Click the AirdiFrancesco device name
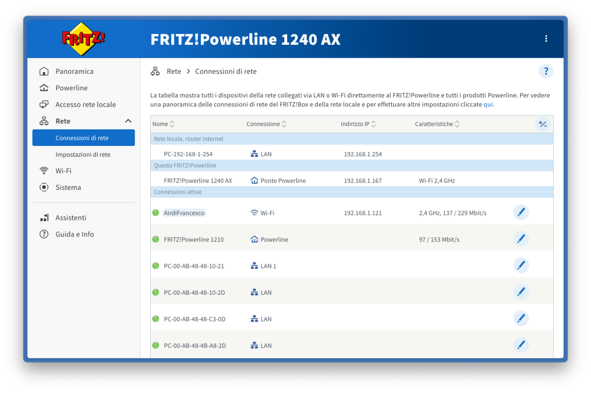 tap(184, 213)
